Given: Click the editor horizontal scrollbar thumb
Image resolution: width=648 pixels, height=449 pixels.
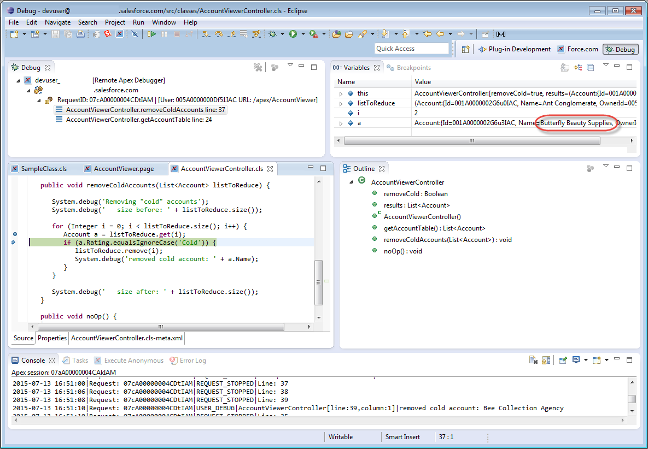Looking at the screenshot, I should [x=161, y=327].
